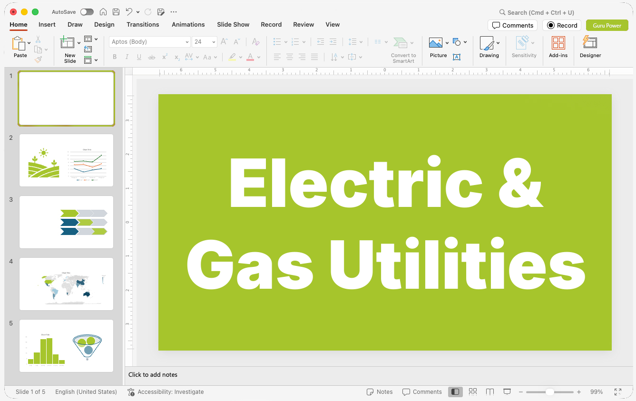The image size is (636, 401).
Task: Increase font size
Action: click(x=225, y=42)
